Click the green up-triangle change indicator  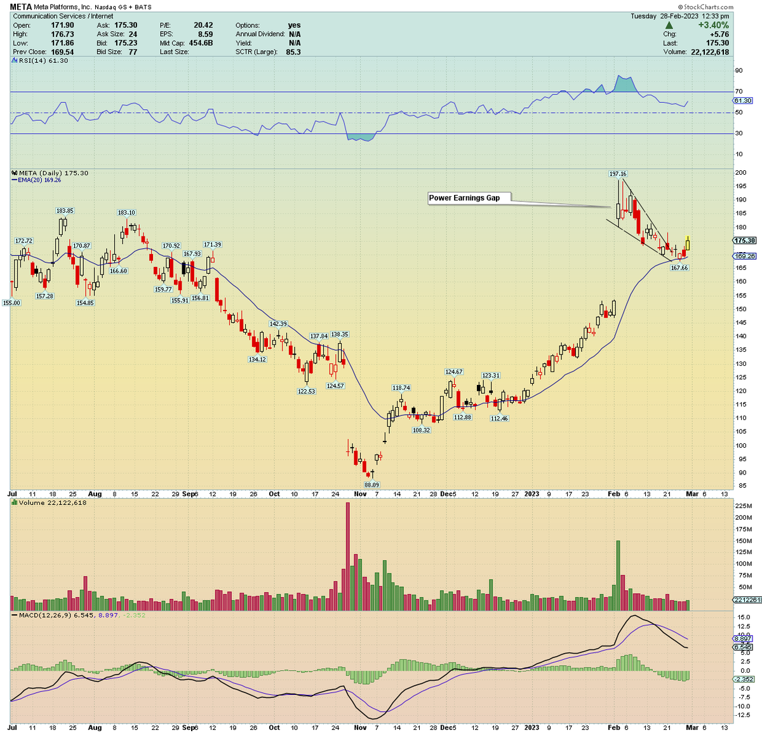tap(669, 25)
